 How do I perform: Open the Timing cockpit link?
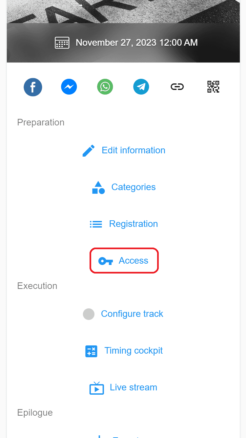coord(133,351)
